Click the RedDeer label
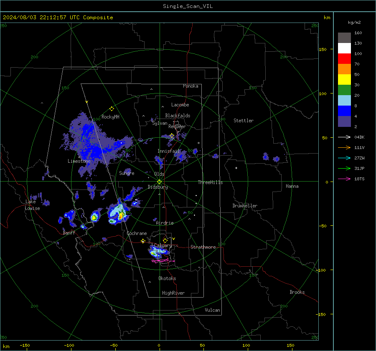Image resolution: width=376 pixels, height=351 pixels. click(x=177, y=126)
